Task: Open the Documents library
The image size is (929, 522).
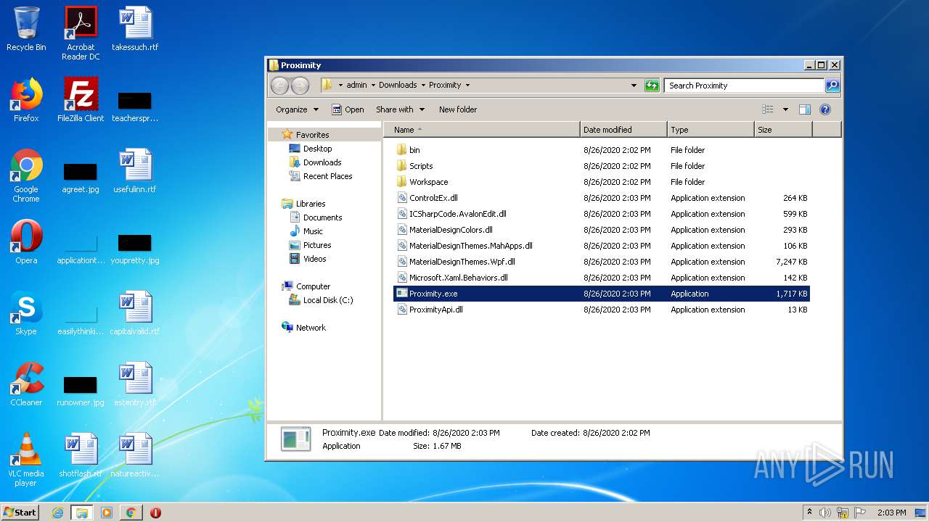Action: 316,217
